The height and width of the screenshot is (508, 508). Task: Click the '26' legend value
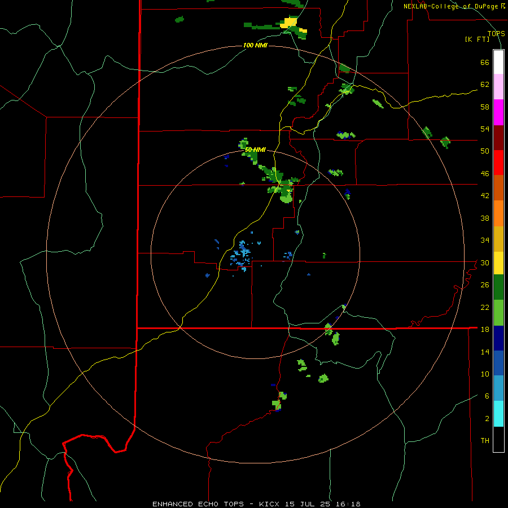point(485,285)
